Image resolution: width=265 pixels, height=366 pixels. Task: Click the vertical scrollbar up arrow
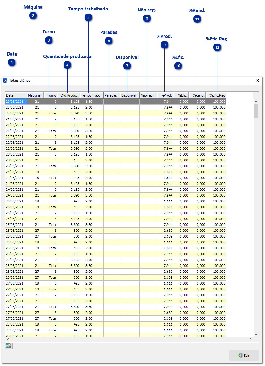point(256,101)
